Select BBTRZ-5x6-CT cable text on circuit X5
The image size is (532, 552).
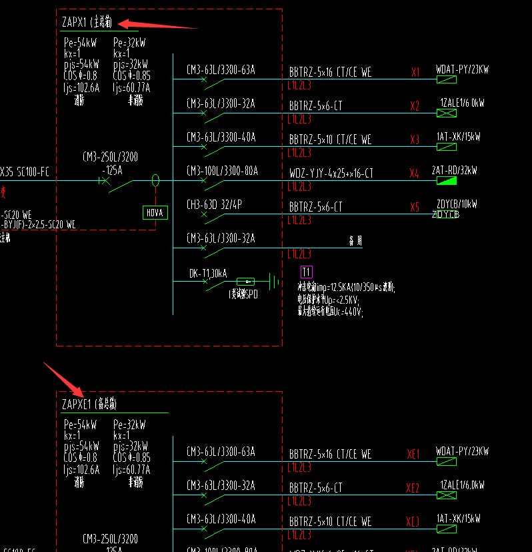pyautogui.click(x=316, y=207)
